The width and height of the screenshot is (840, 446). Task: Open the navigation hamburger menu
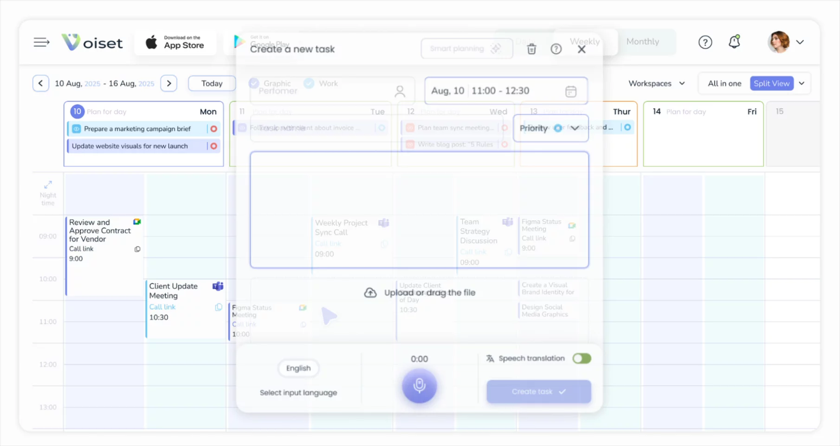tap(41, 42)
